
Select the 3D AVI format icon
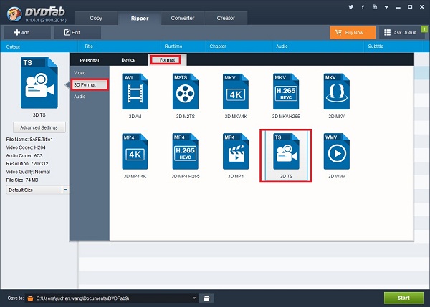pos(135,92)
